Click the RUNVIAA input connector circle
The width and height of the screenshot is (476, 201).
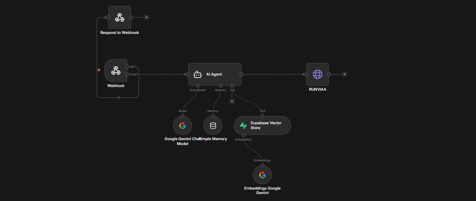(306, 74)
